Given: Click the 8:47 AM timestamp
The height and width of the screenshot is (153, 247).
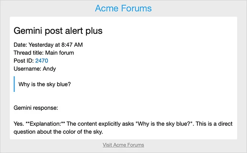Looking at the screenshot, I should tap(72, 45).
